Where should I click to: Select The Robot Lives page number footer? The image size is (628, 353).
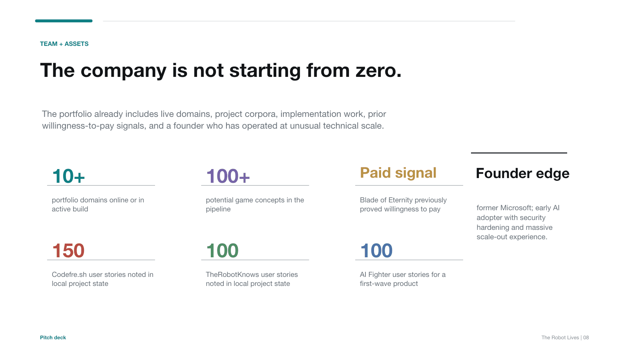pyautogui.click(x=565, y=338)
